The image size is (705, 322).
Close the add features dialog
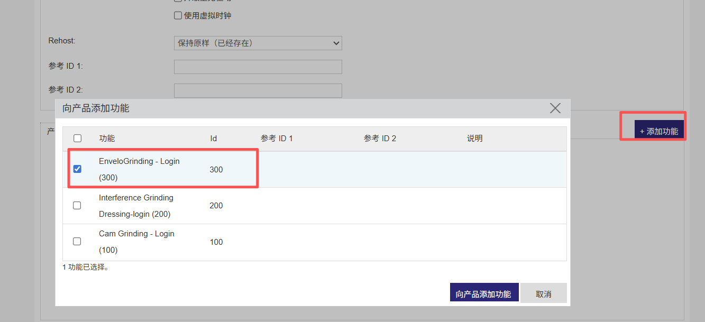[555, 108]
